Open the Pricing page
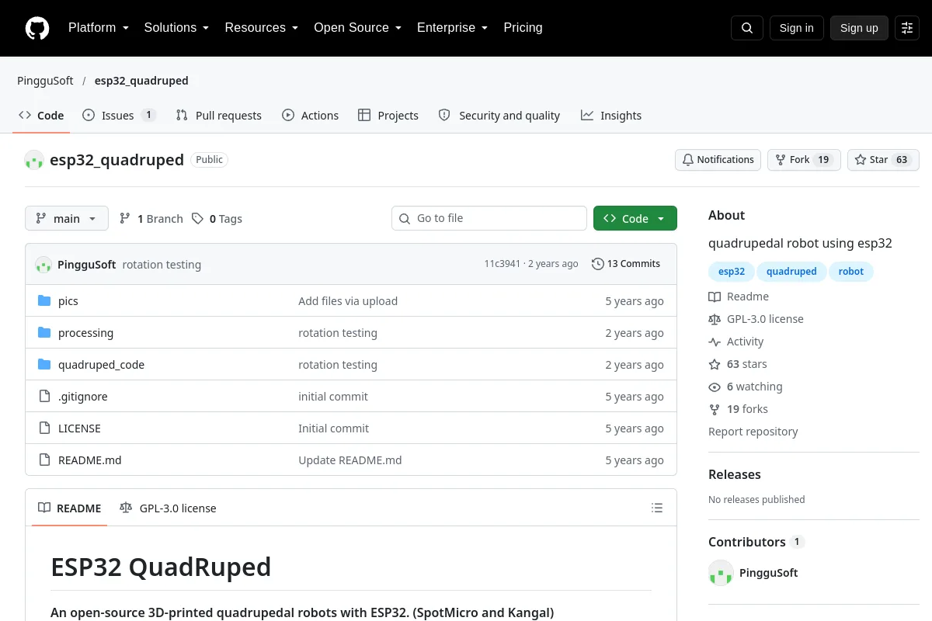This screenshot has width=932, height=621. (523, 28)
